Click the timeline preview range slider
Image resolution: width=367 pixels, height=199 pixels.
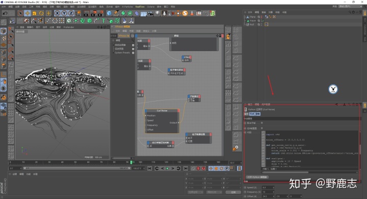(76, 168)
